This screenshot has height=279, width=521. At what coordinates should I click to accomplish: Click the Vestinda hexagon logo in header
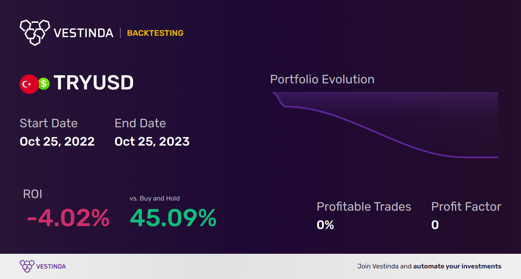click(x=35, y=32)
